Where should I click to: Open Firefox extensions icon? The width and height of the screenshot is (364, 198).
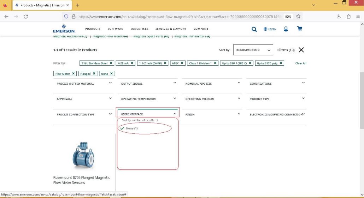coord(348,17)
